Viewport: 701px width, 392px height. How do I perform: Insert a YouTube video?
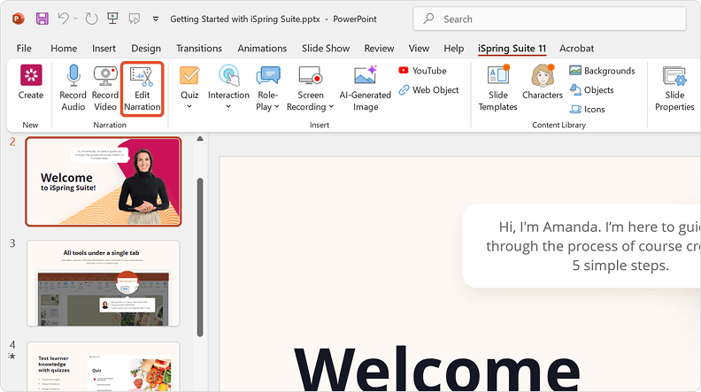click(x=422, y=71)
